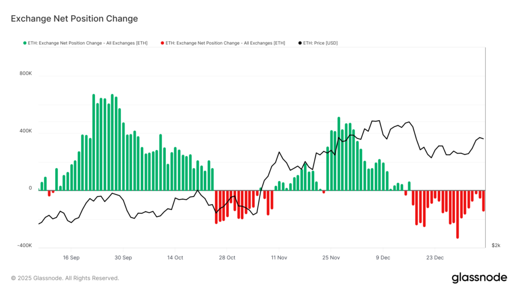Select the 16 Sep date label
This screenshot has width=518, height=291.
tap(71, 257)
